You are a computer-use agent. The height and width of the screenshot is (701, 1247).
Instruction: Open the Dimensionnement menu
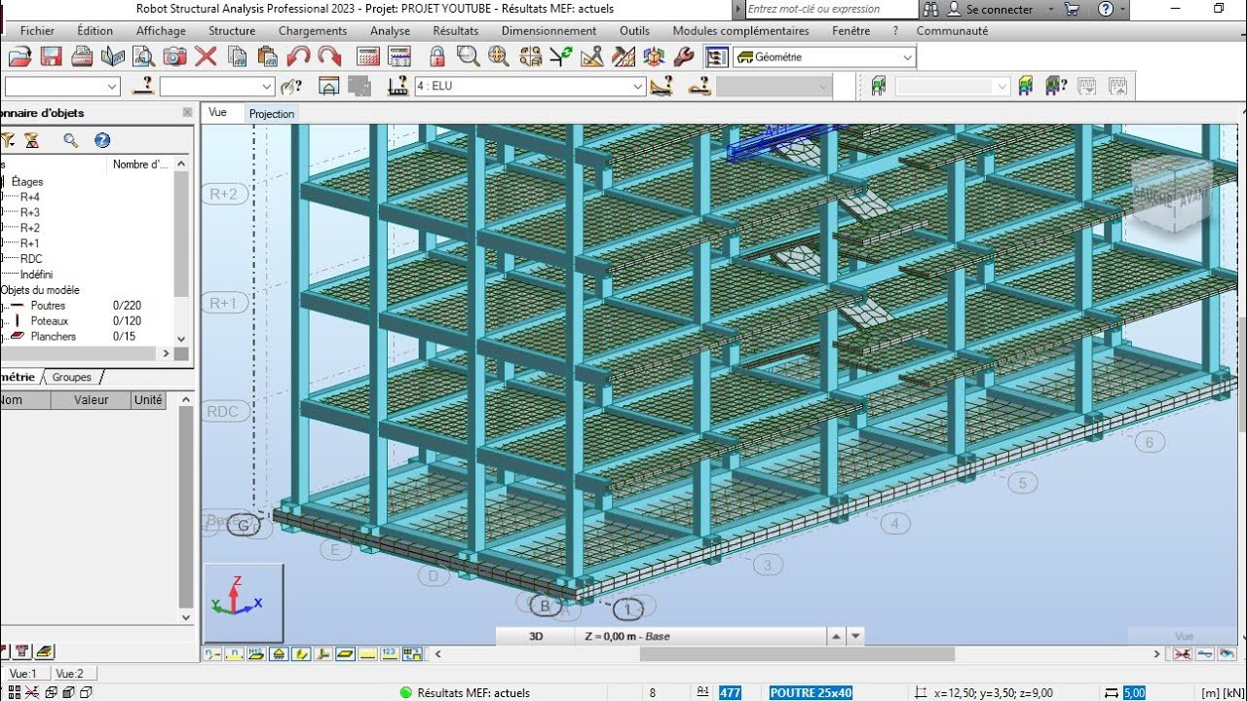[548, 30]
